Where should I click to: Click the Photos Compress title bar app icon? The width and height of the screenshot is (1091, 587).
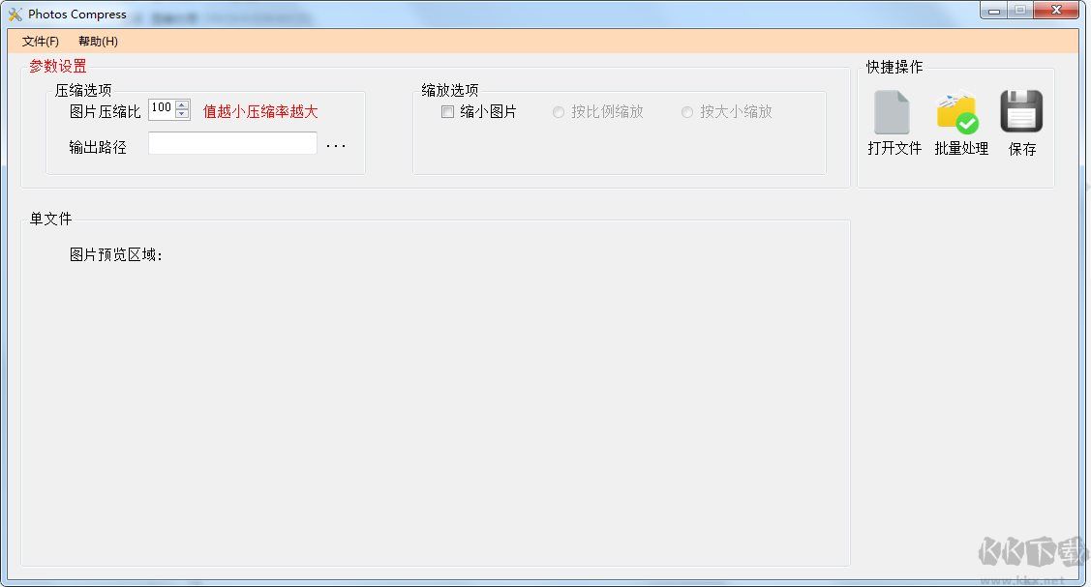coord(15,14)
